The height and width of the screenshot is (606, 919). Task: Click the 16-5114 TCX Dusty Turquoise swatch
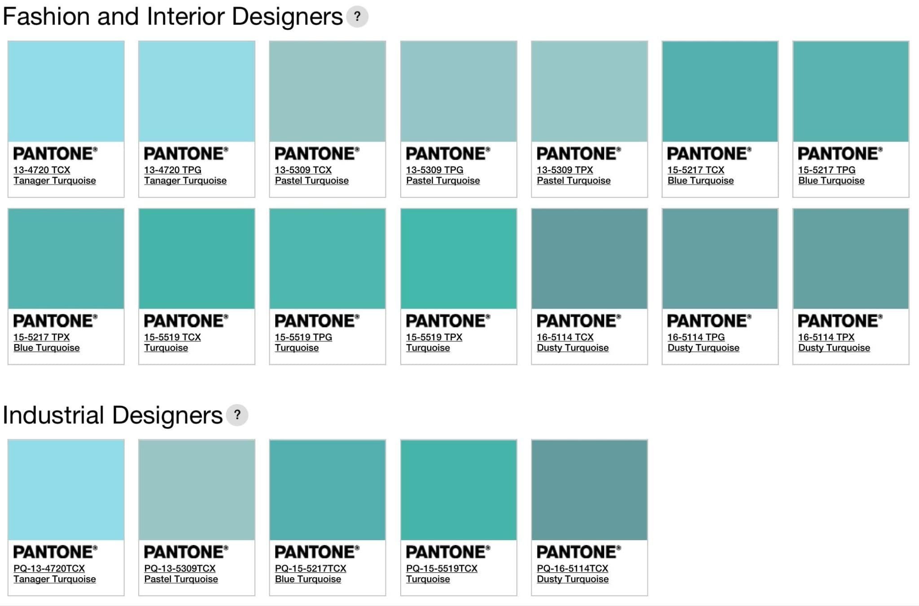point(589,259)
